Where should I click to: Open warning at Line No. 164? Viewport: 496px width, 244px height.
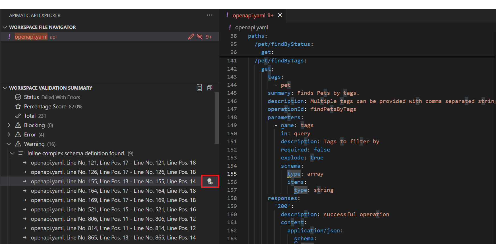point(113,191)
